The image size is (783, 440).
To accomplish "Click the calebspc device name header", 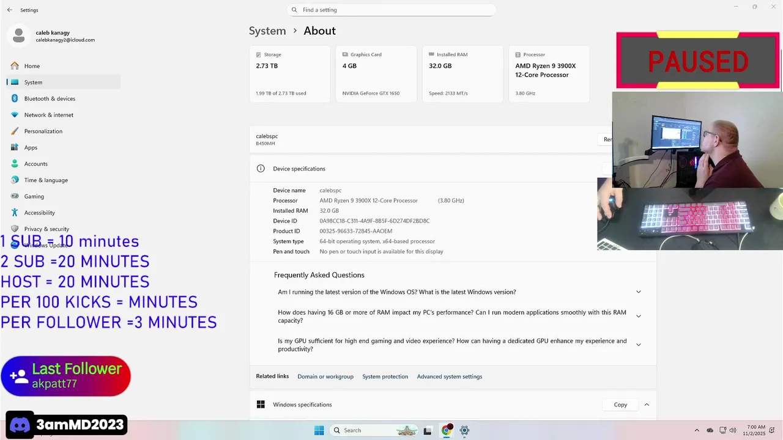I will pos(267,136).
